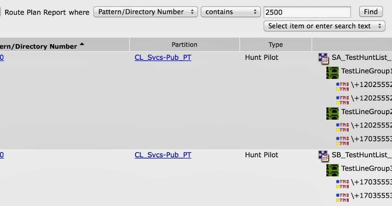Screen dimensions: 392x206
Task: Select the TestLineGroup2 line group icon
Action: click(332, 113)
